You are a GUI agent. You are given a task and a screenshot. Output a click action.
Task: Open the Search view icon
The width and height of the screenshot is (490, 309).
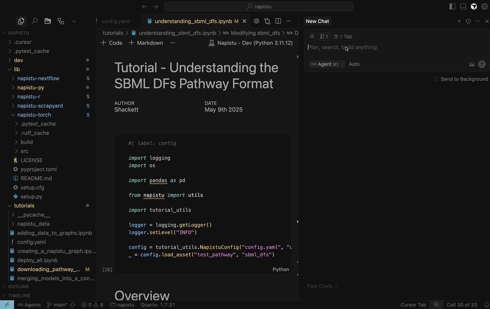[x=34, y=21]
